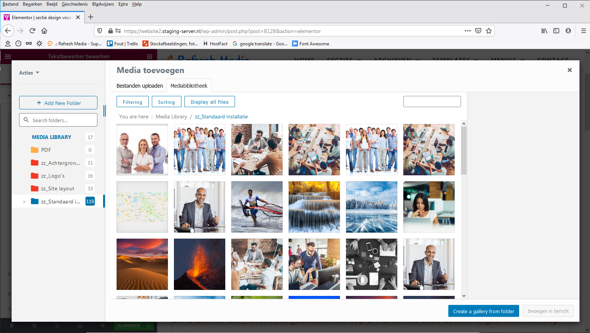Open the Firefox account icon

(568, 31)
